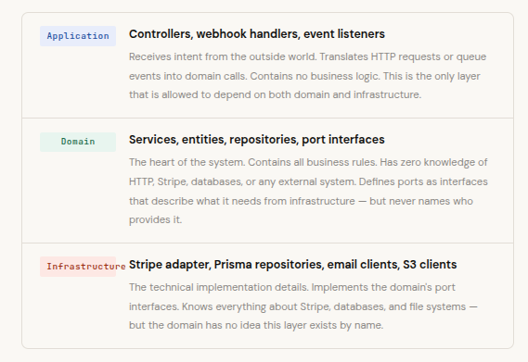528x362 pixels.
Task: Click paragraph starting "The technical implementation details"
Action: pos(303,306)
